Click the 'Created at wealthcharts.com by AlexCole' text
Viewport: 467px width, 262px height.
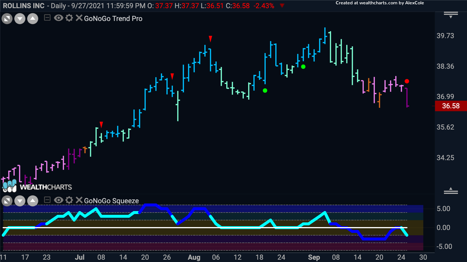[x=380, y=3]
